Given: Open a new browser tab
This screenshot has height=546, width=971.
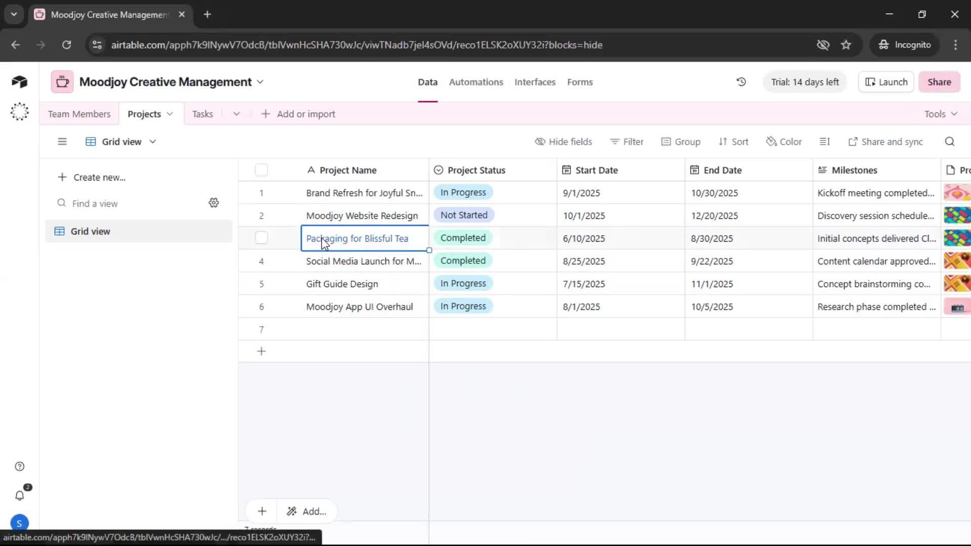Looking at the screenshot, I should [207, 15].
